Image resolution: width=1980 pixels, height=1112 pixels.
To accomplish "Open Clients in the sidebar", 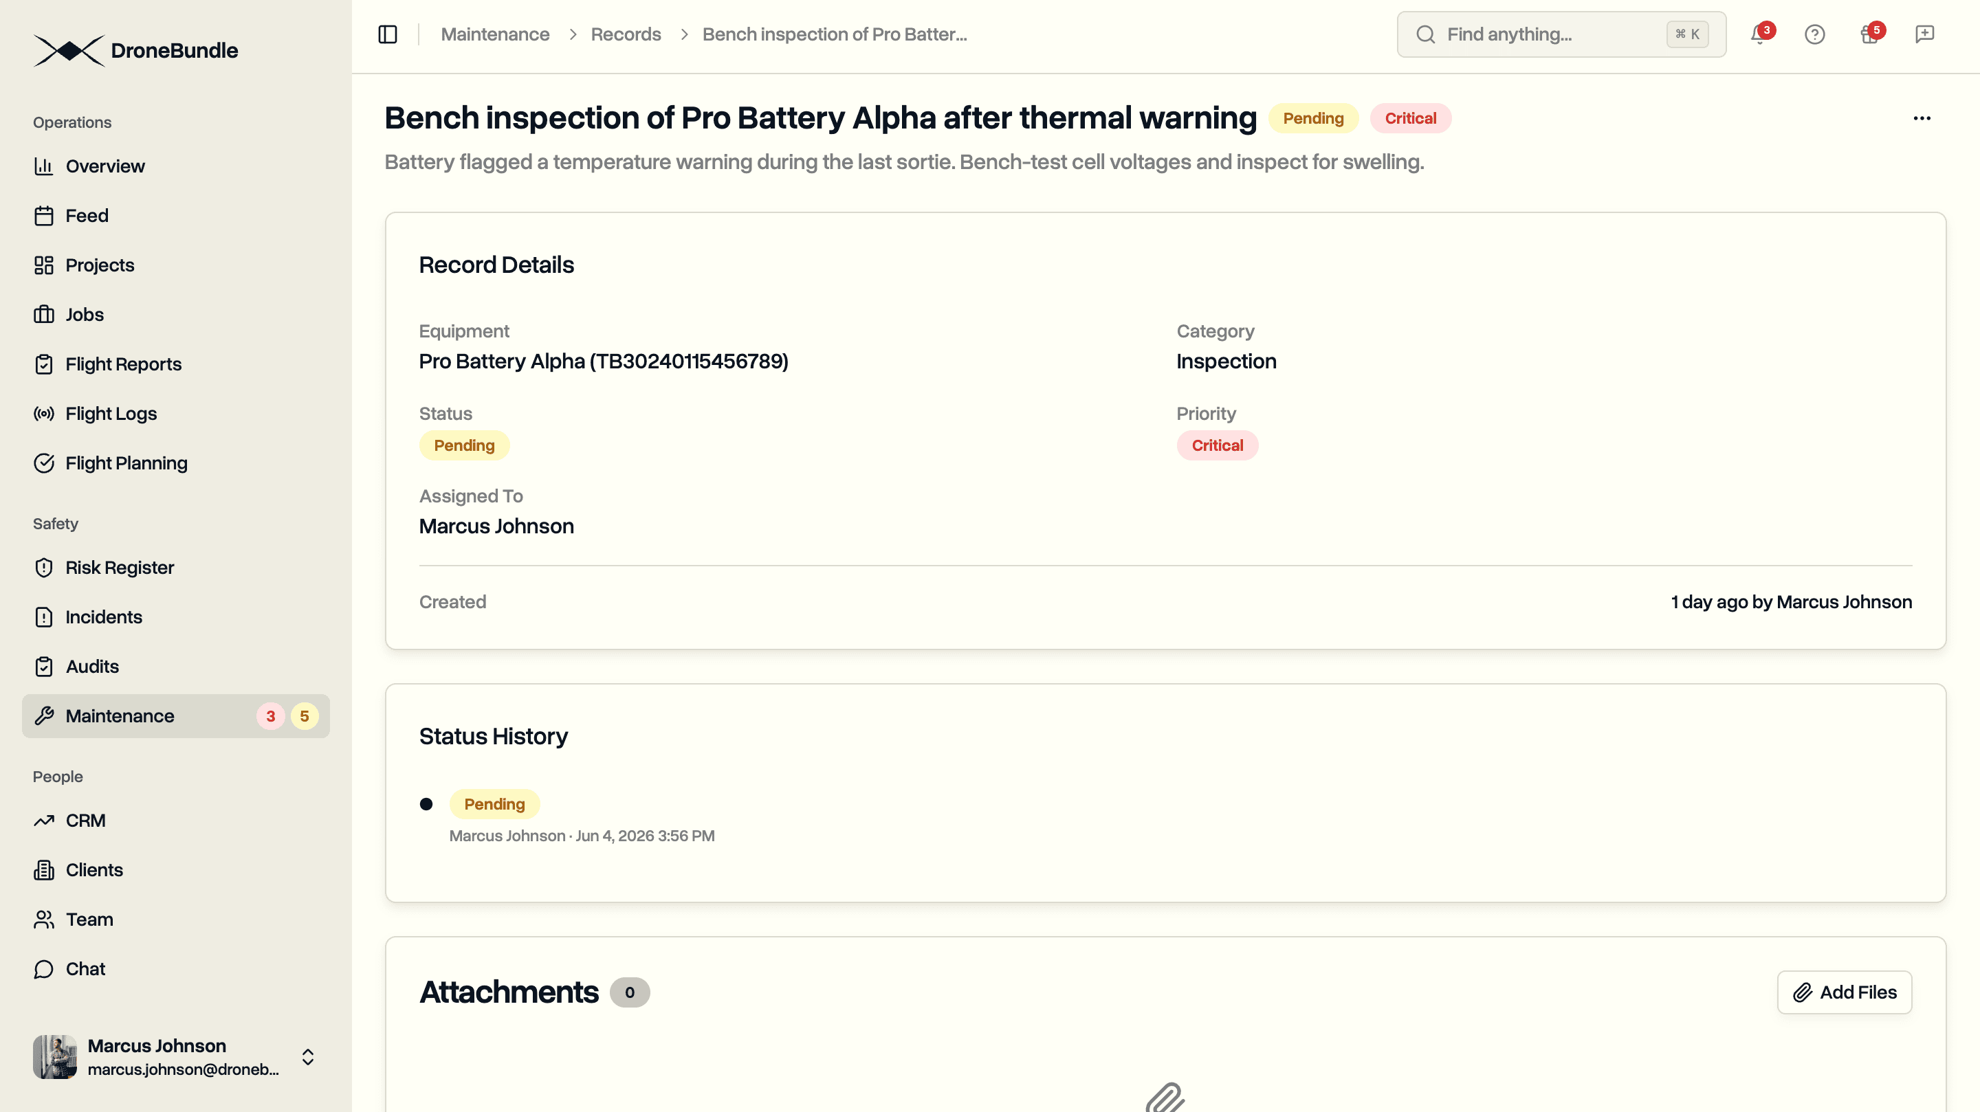I will (175, 870).
